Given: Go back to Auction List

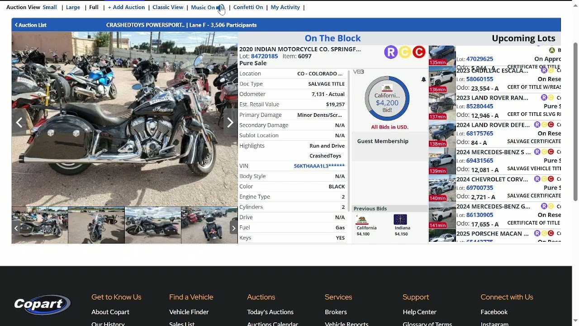Looking at the screenshot, I should coord(30,25).
